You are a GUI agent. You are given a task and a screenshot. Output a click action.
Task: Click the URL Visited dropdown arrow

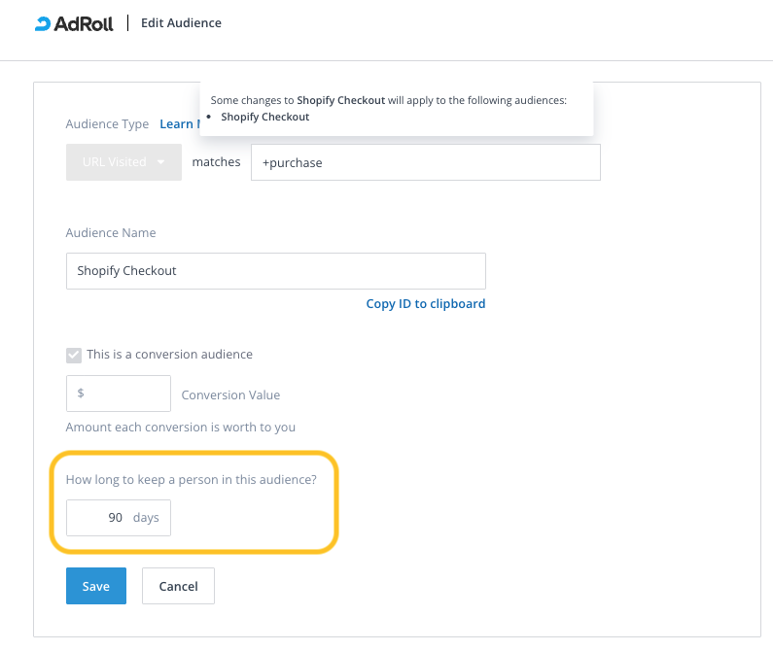160,162
